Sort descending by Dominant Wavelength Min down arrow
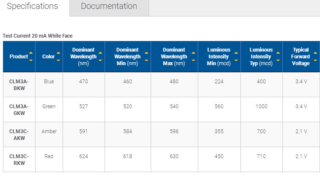 (x=146, y=60)
